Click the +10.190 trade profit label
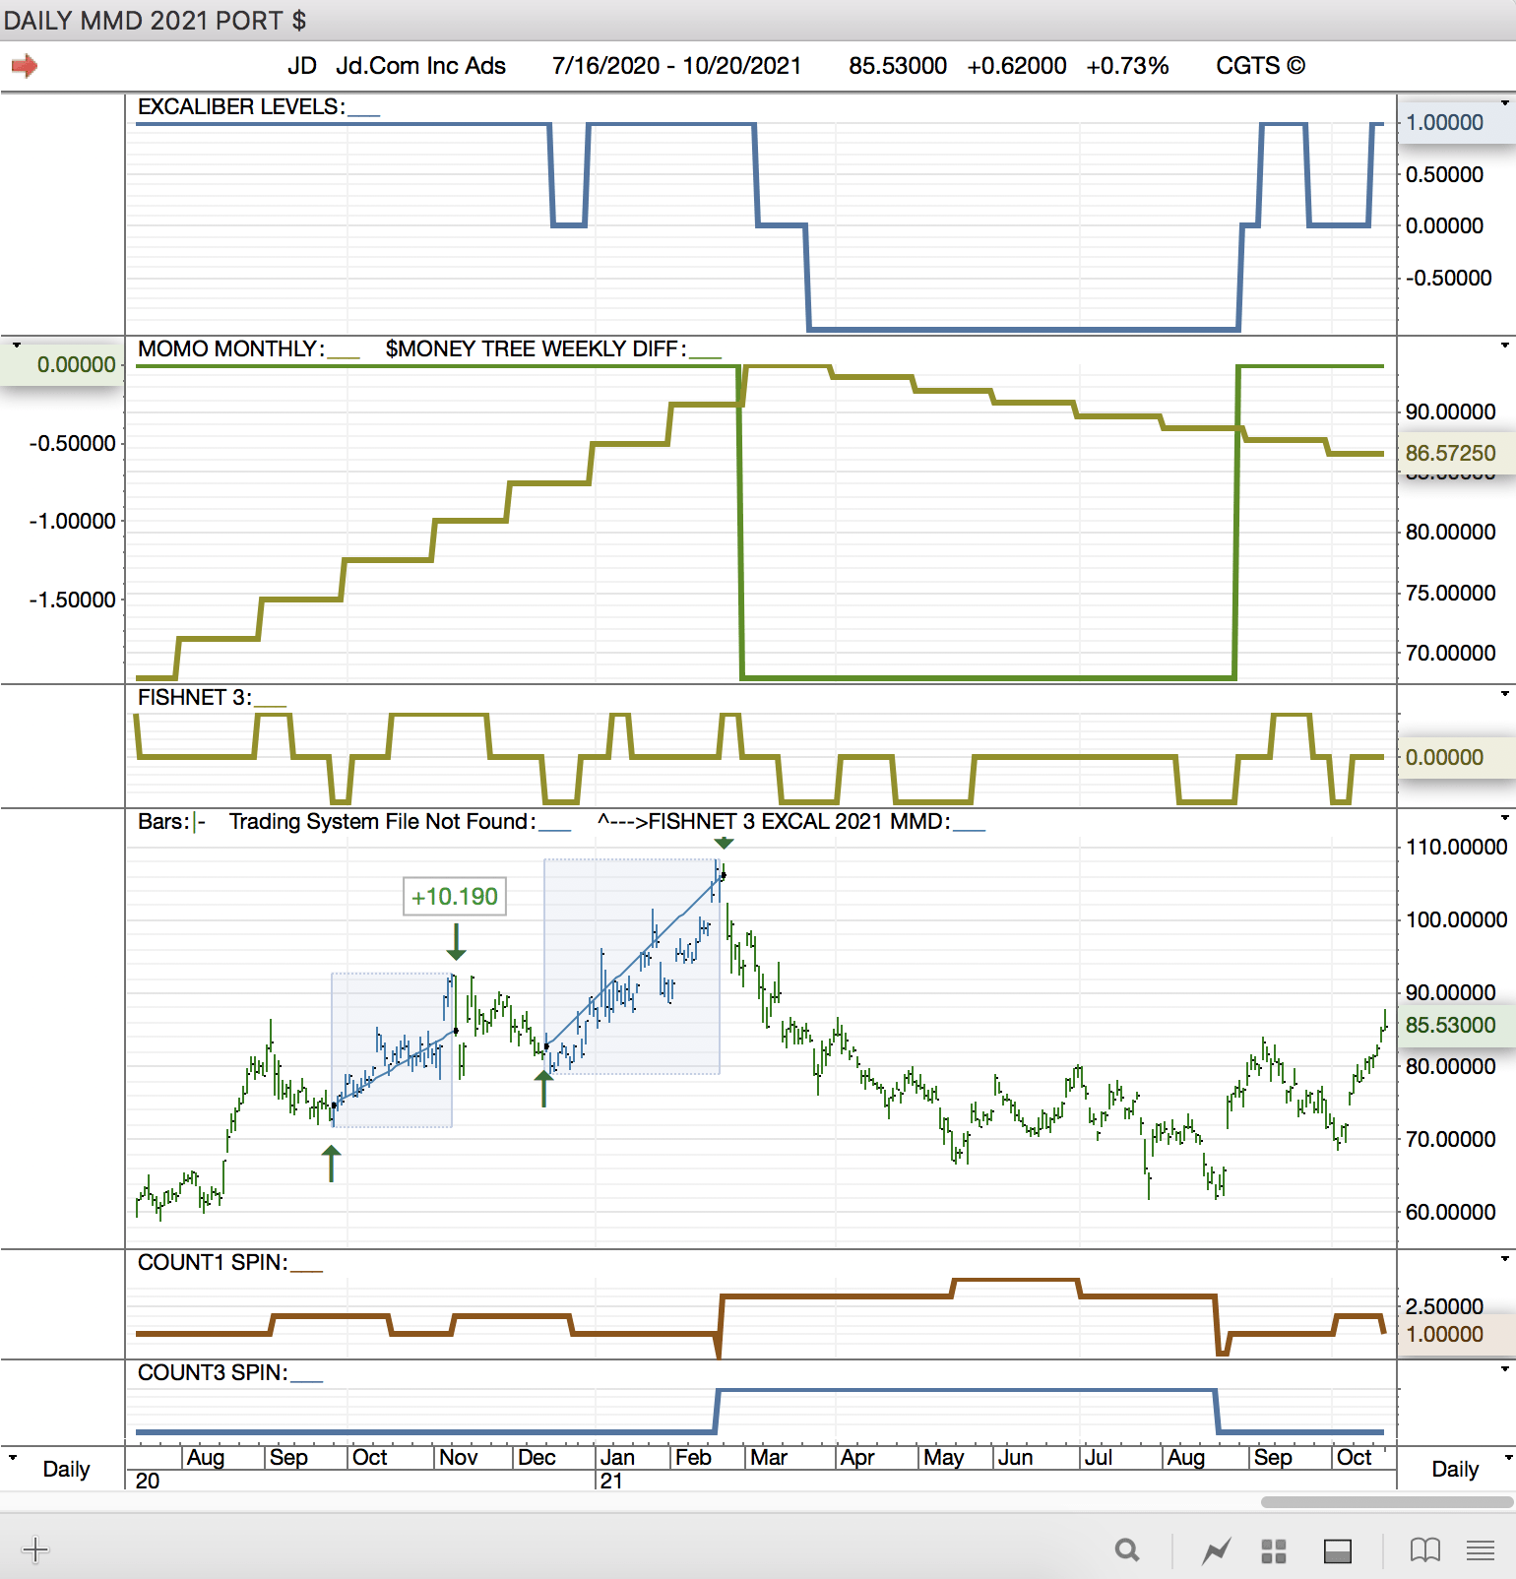The image size is (1516, 1579). 455,896
